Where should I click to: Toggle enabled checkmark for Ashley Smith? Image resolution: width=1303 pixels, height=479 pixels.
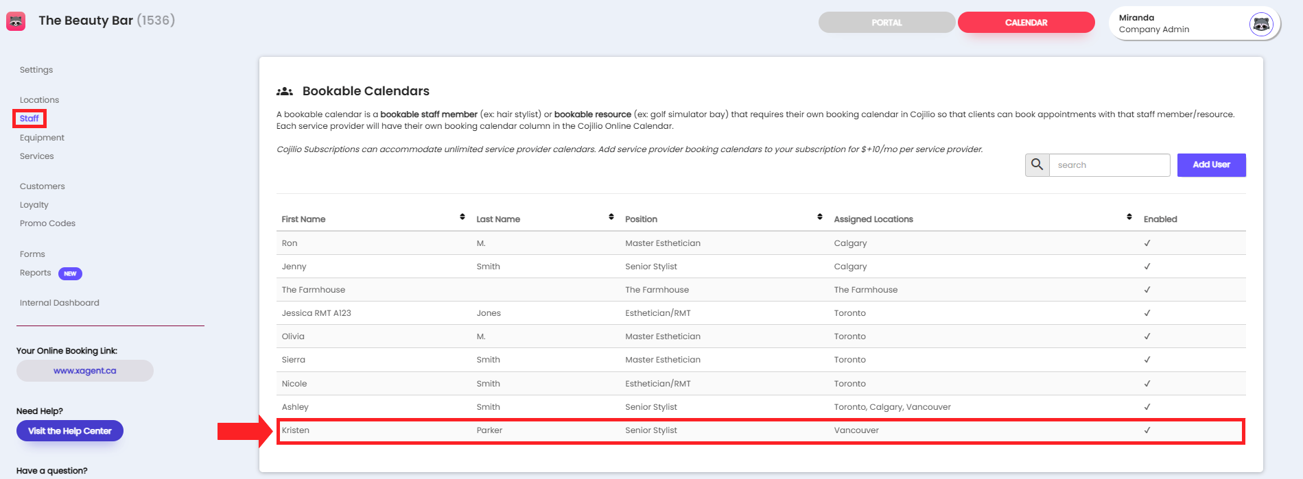coord(1147,407)
